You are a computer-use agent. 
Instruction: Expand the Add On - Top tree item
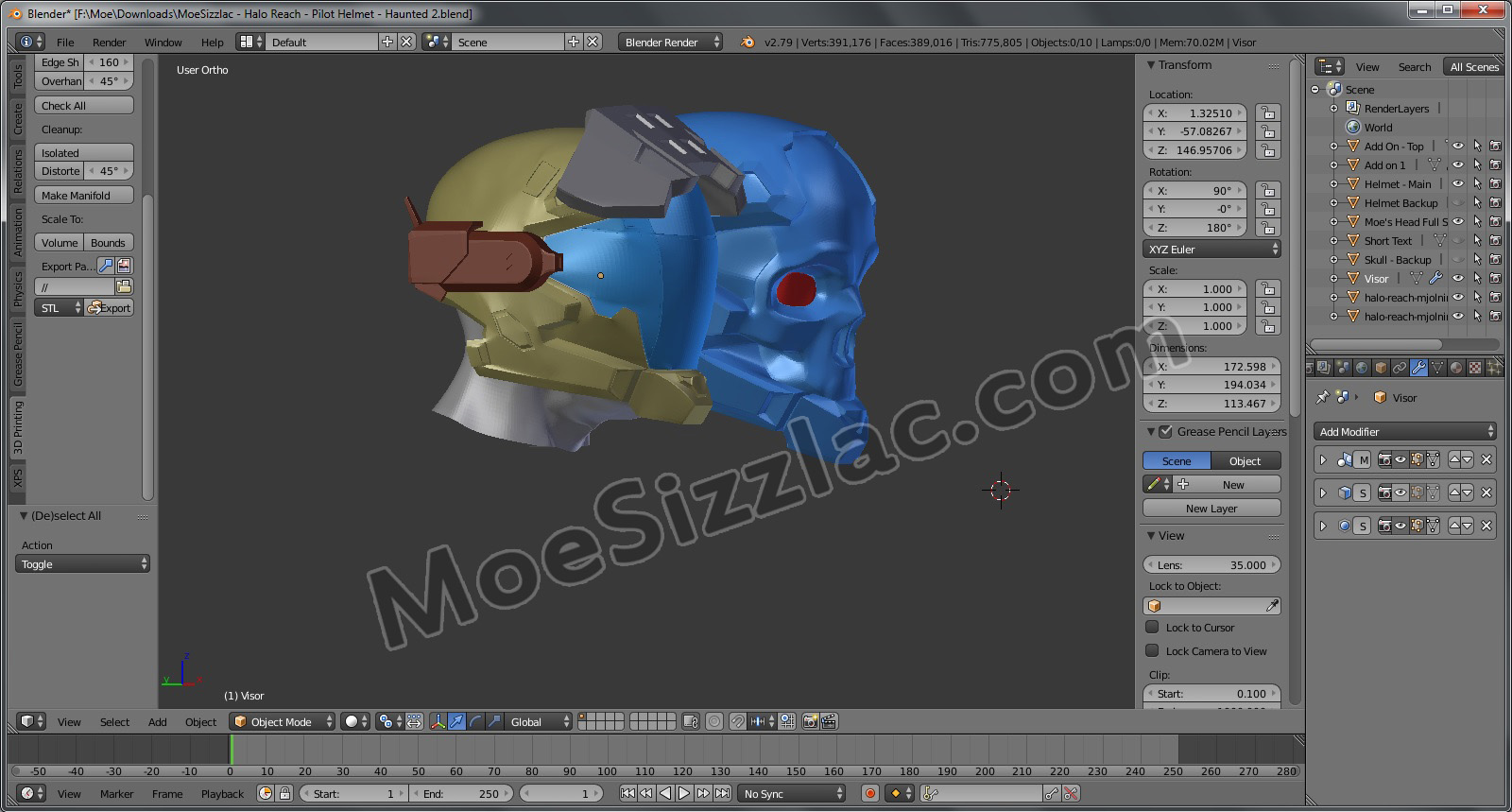[1333, 147]
